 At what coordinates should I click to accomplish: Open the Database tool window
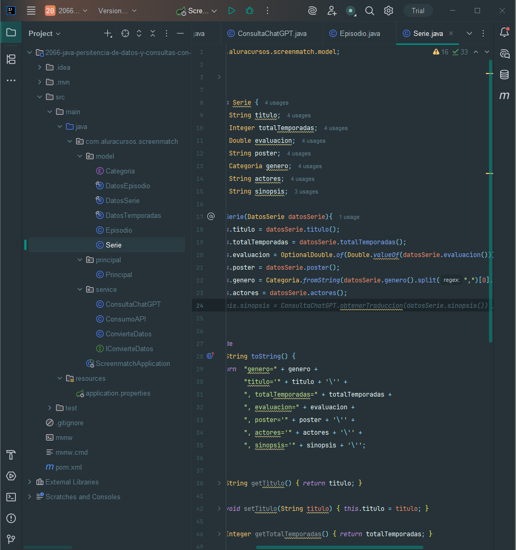504,75
